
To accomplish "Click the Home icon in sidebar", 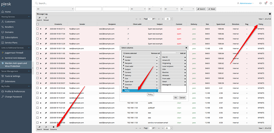I will 3,12.
